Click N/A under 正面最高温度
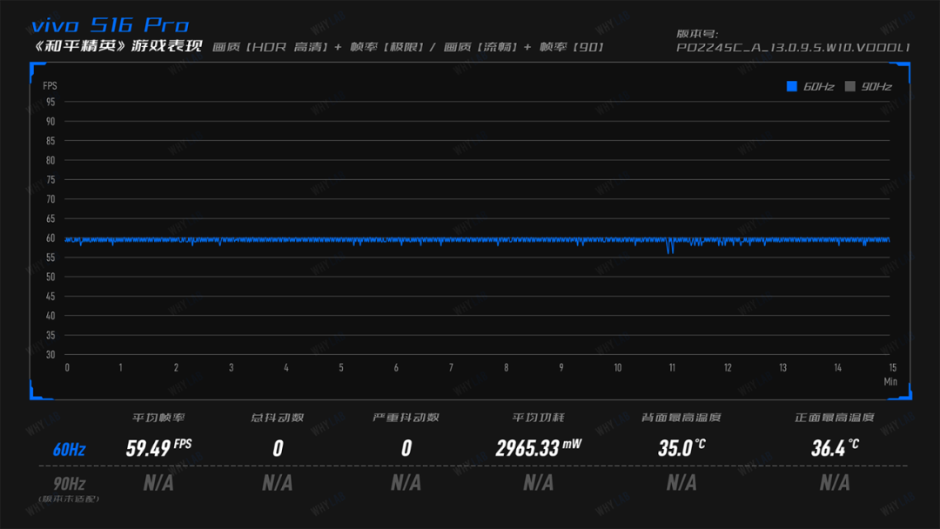940x529 pixels. click(835, 483)
